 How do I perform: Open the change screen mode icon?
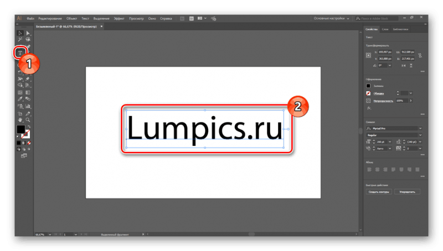[x=24, y=156]
